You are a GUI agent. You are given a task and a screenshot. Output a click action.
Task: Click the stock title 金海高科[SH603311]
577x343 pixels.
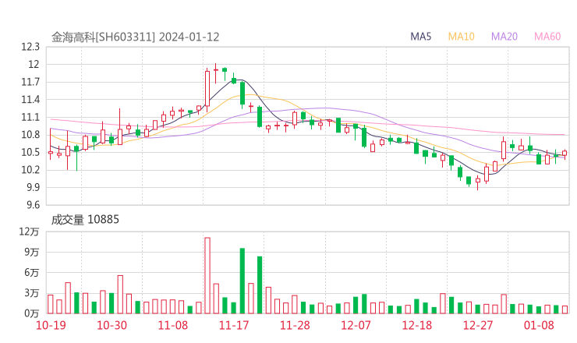pyautogui.click(x=104, y=37)
